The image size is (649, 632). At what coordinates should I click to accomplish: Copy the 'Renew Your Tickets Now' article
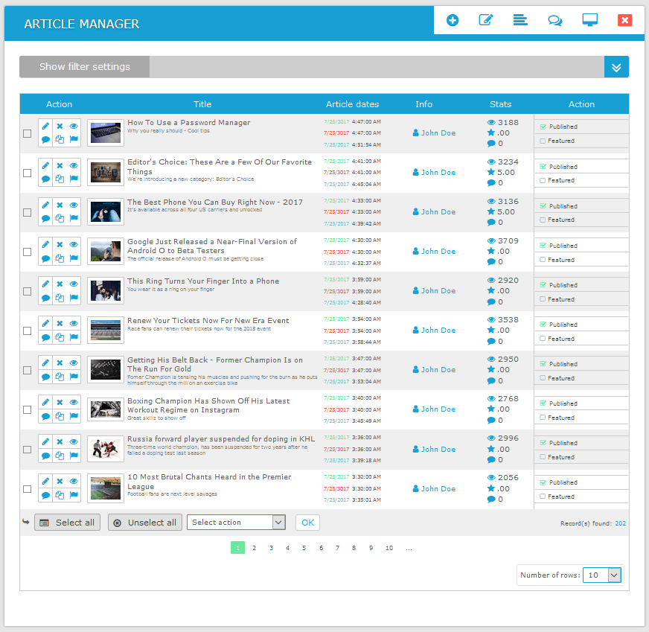tap(60, 337)
